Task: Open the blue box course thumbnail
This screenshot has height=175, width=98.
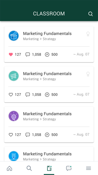Action: click(x=14, y=36)
